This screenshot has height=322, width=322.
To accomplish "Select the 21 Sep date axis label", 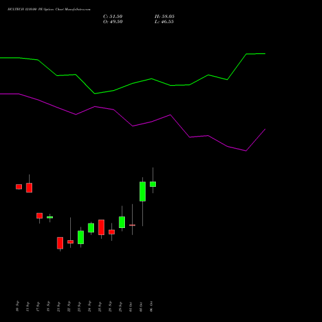I will click(59, 307).
